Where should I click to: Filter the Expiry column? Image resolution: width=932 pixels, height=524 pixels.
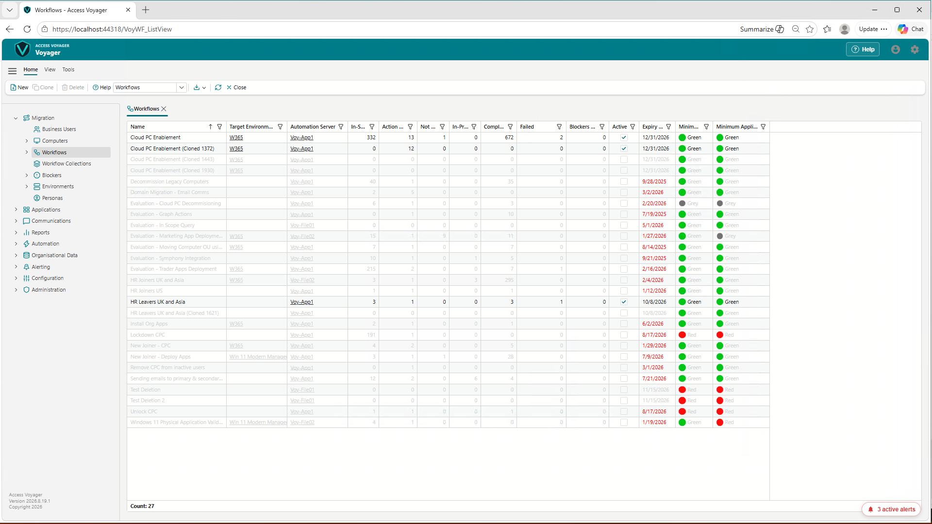coord(668,127)
